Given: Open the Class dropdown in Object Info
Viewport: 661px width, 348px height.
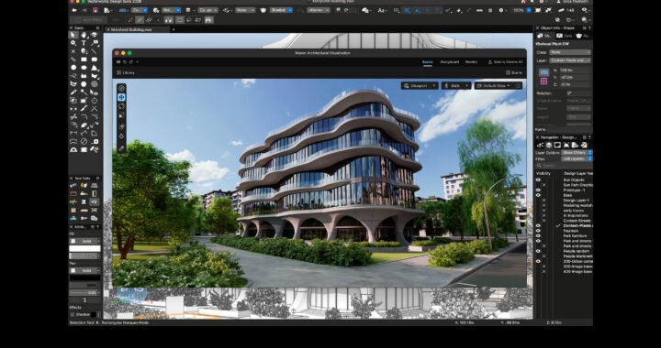Looking at the screenshot, I should pyautogui.click(x=569, y=52).
